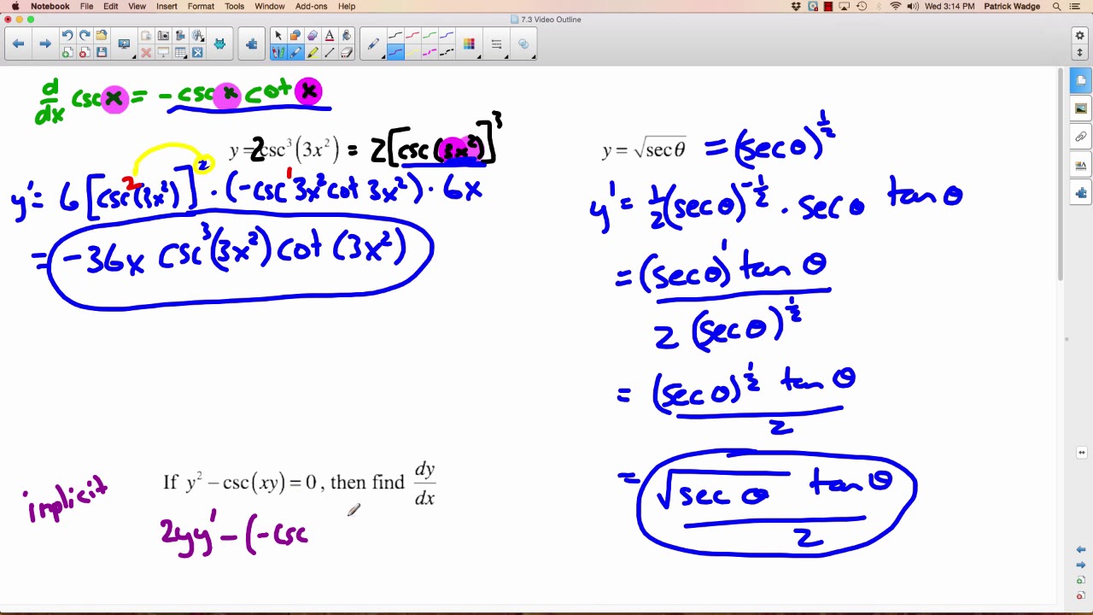This screenshot has width=1093, height=615.
Task: Click the Wi-Fi status icon
Action: pyautogui.click(x=895, y=6)
